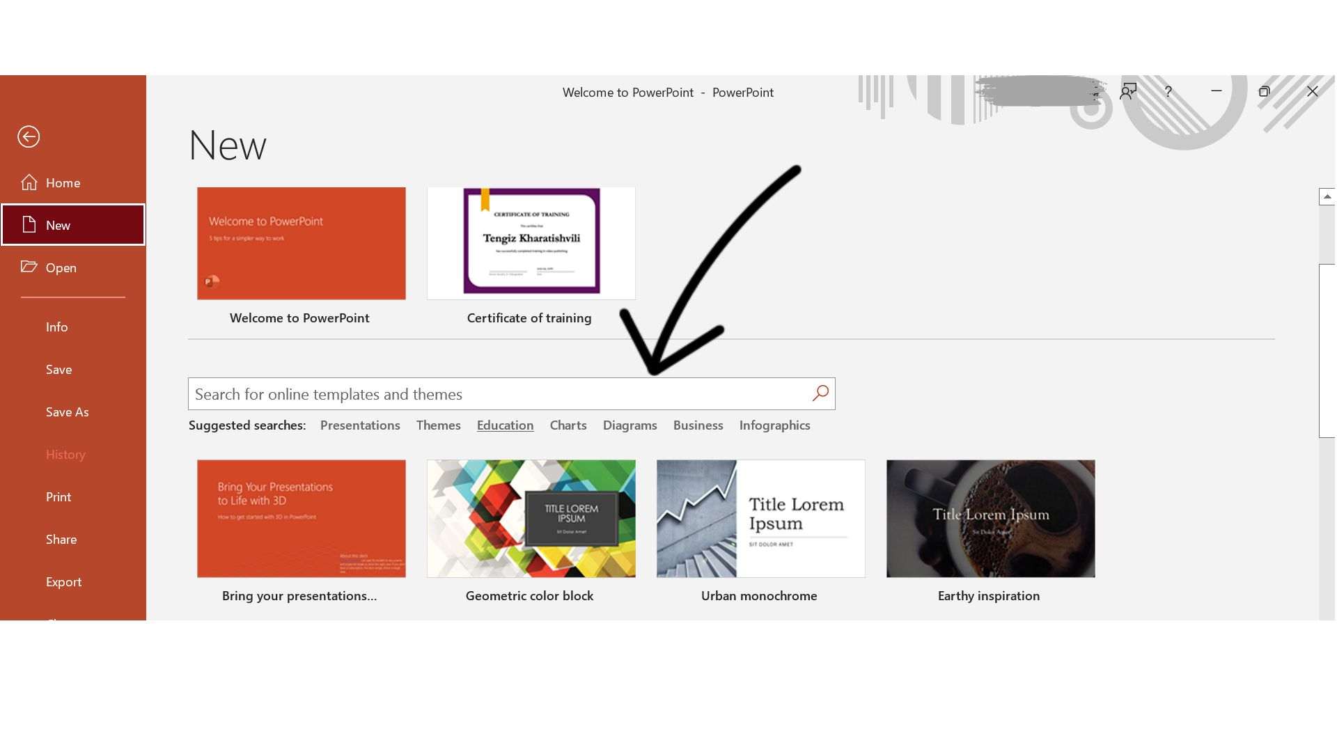The image size is (1337, 752).
Task: Open the Certificate of training template thumbnail
Action: pos(531,243)
